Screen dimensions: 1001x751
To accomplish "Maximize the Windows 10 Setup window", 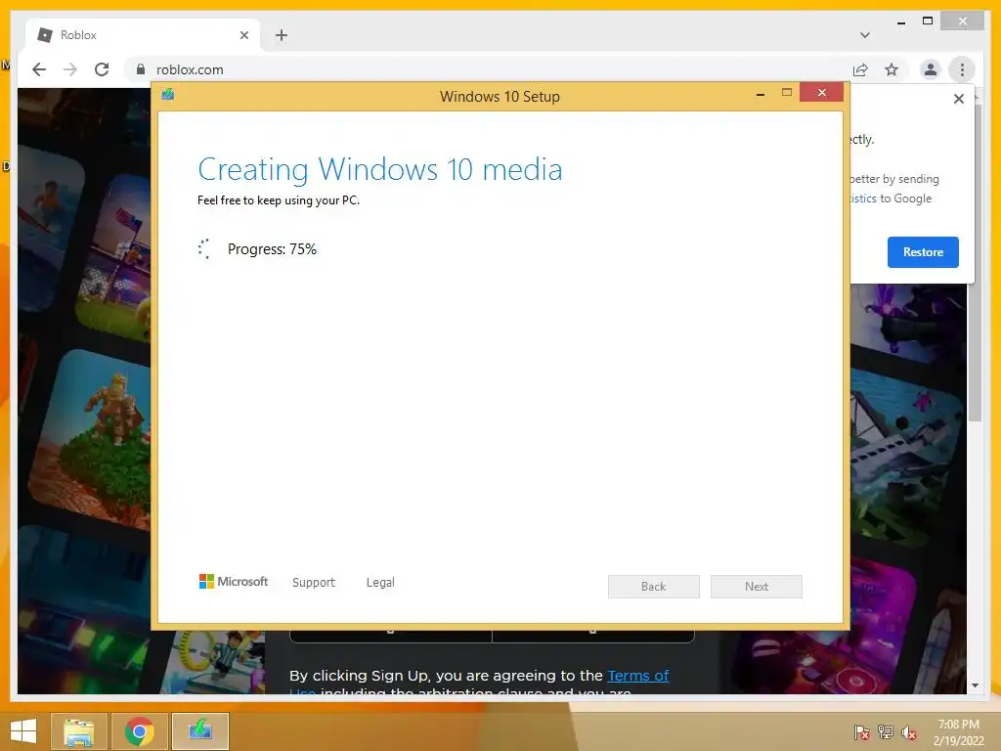I will point(787,93).
